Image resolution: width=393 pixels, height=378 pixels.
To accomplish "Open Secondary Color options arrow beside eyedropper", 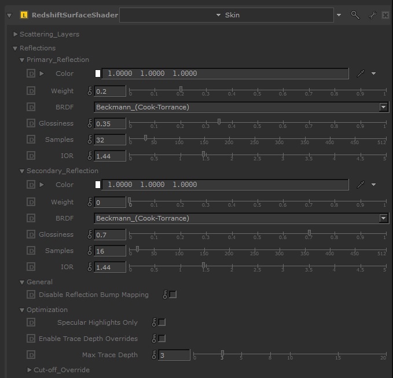I will [373, 185].
